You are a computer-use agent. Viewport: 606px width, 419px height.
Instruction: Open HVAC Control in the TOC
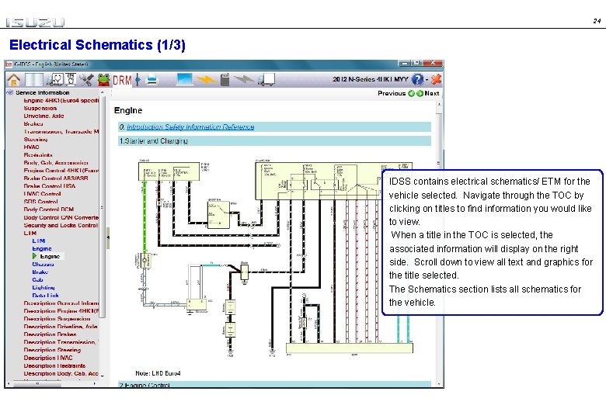[42, 194]
